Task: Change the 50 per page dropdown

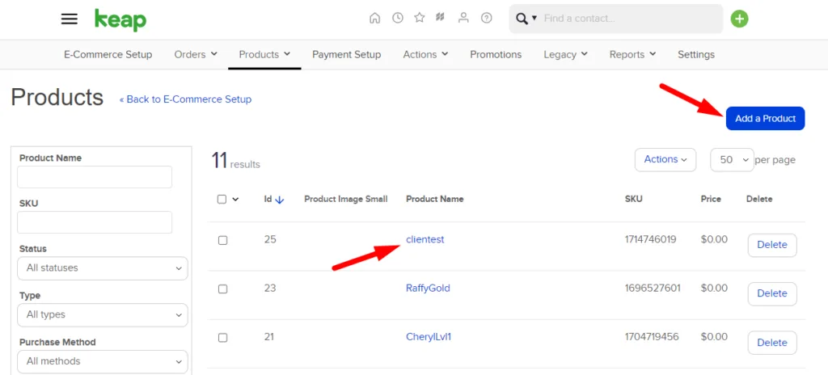Action: [x=732, y=159]
